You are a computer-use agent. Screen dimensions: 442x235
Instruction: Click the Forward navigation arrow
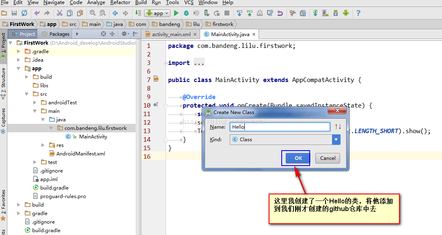click(x=125, y=13)
